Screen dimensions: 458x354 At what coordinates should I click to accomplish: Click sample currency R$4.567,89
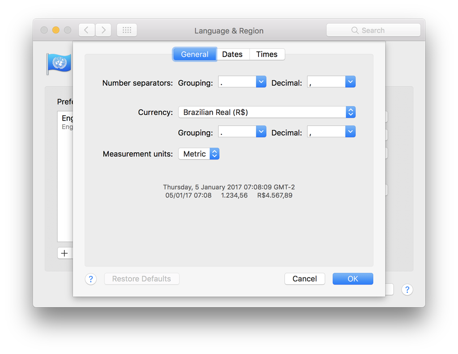275,195
